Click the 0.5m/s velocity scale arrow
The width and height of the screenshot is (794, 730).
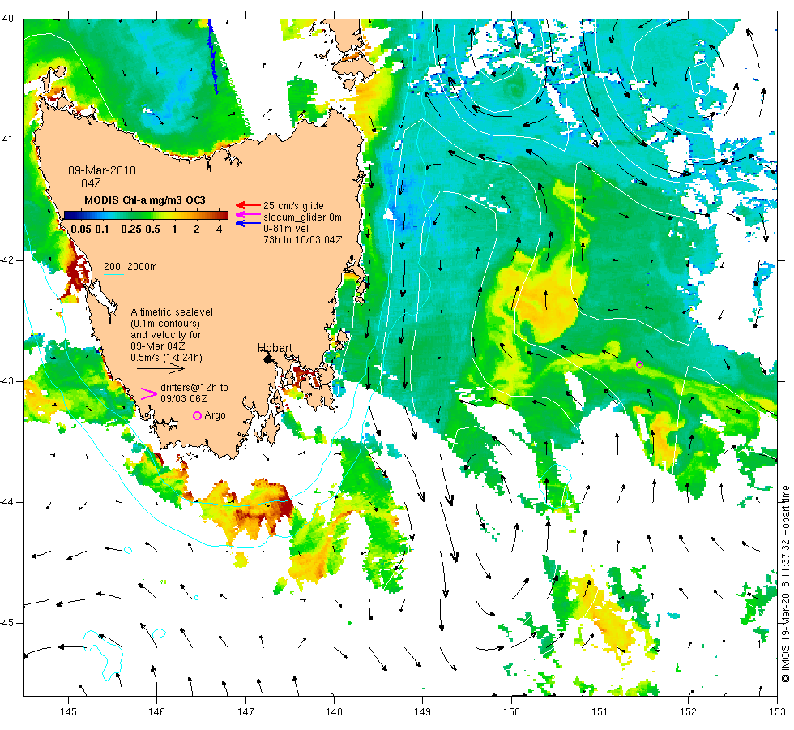click(160, 368)
